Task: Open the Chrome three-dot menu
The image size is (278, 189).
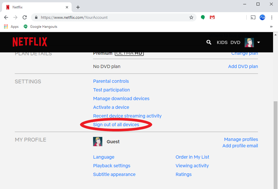Action: point(272,17)
